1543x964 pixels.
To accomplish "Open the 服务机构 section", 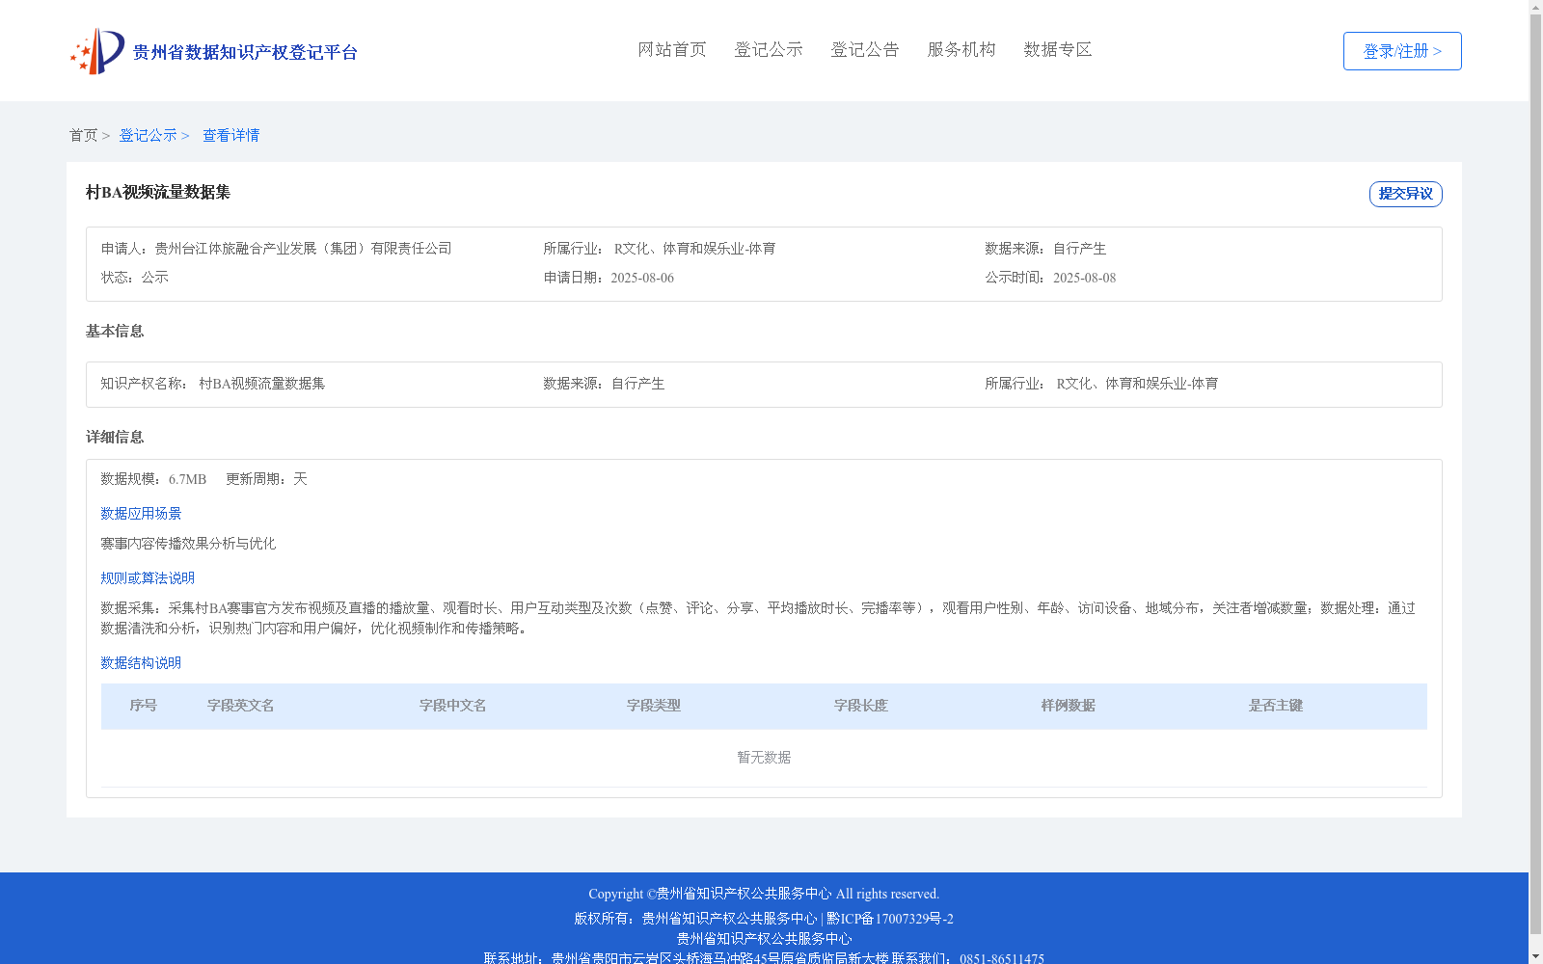I will click(961, 49).
